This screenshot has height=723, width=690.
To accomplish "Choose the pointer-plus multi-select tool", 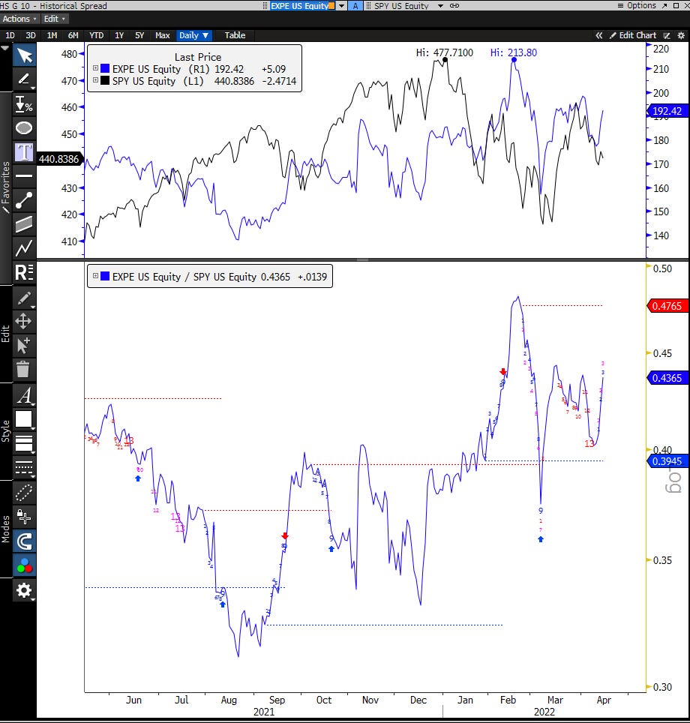I will (x=24, y=345).
